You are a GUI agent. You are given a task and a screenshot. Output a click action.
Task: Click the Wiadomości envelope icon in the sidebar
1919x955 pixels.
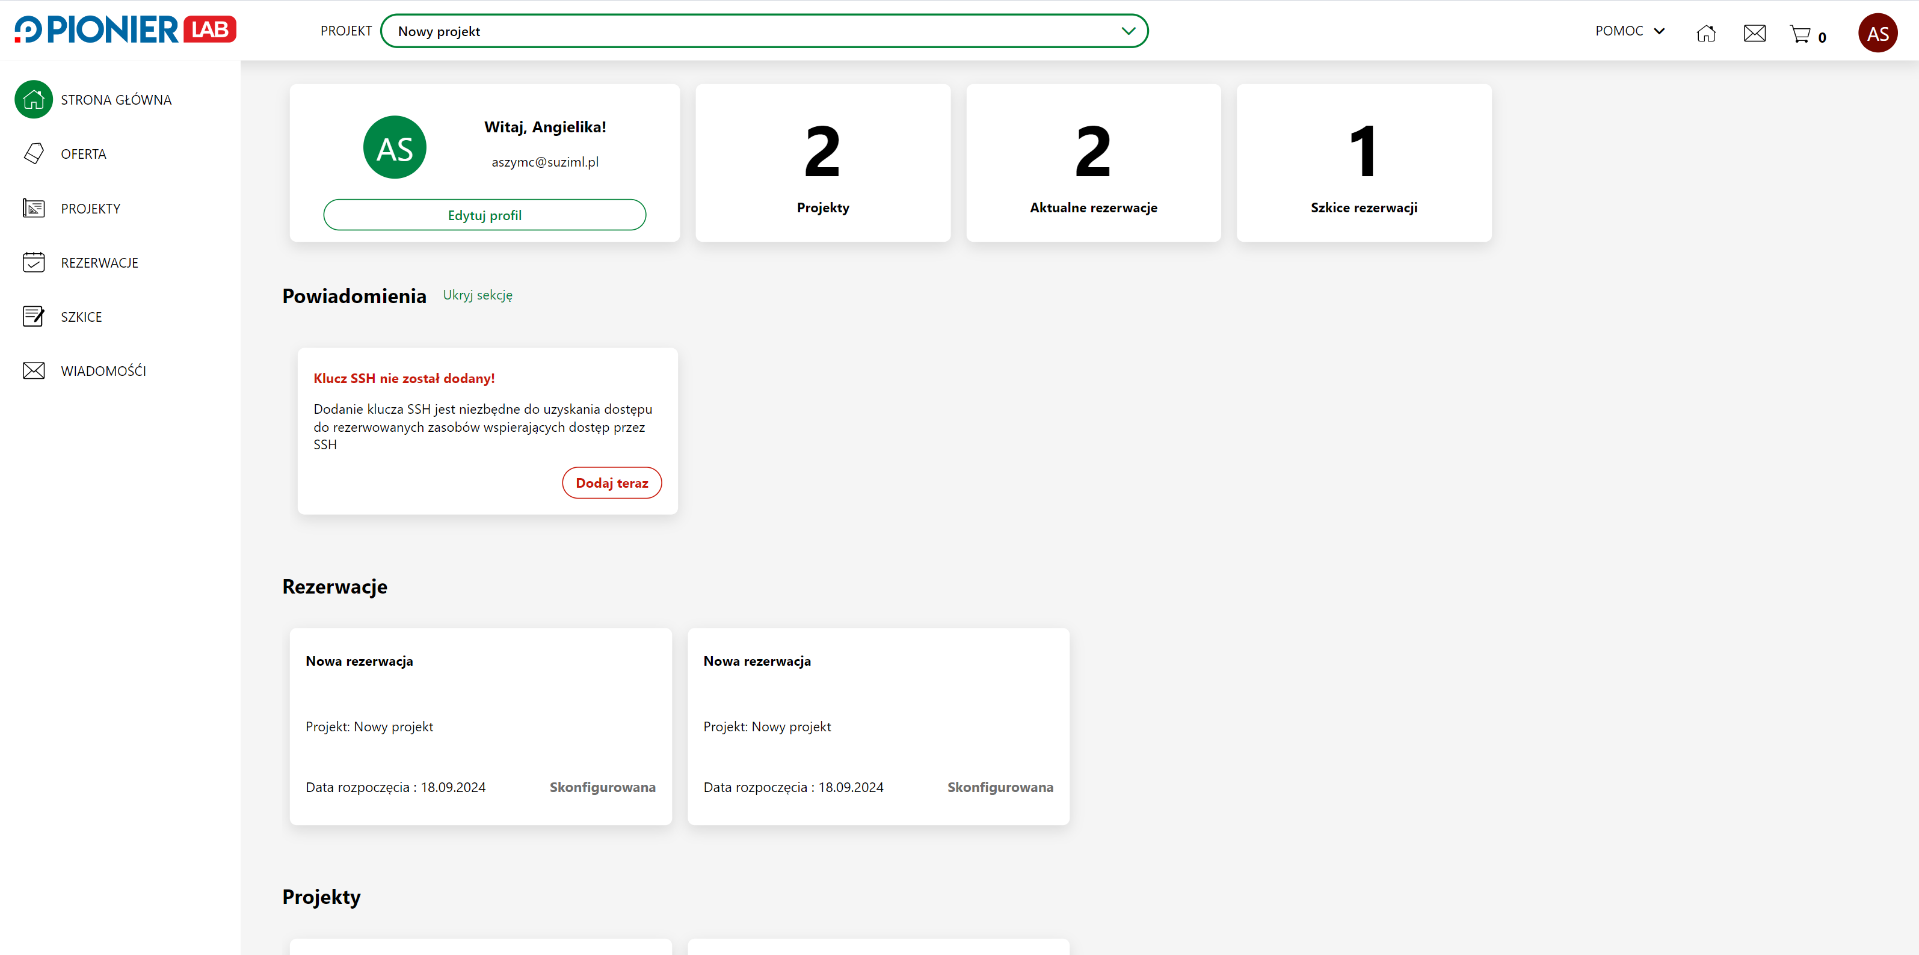point(34,370)
